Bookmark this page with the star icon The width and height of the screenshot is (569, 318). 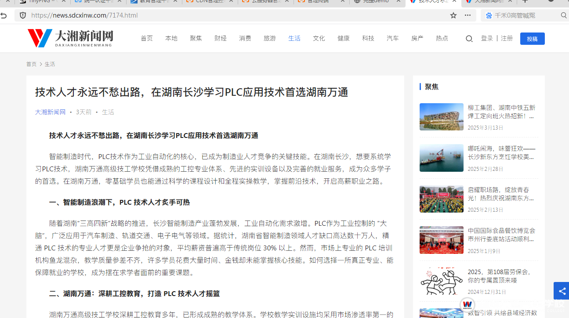click(x=453, y=15)
